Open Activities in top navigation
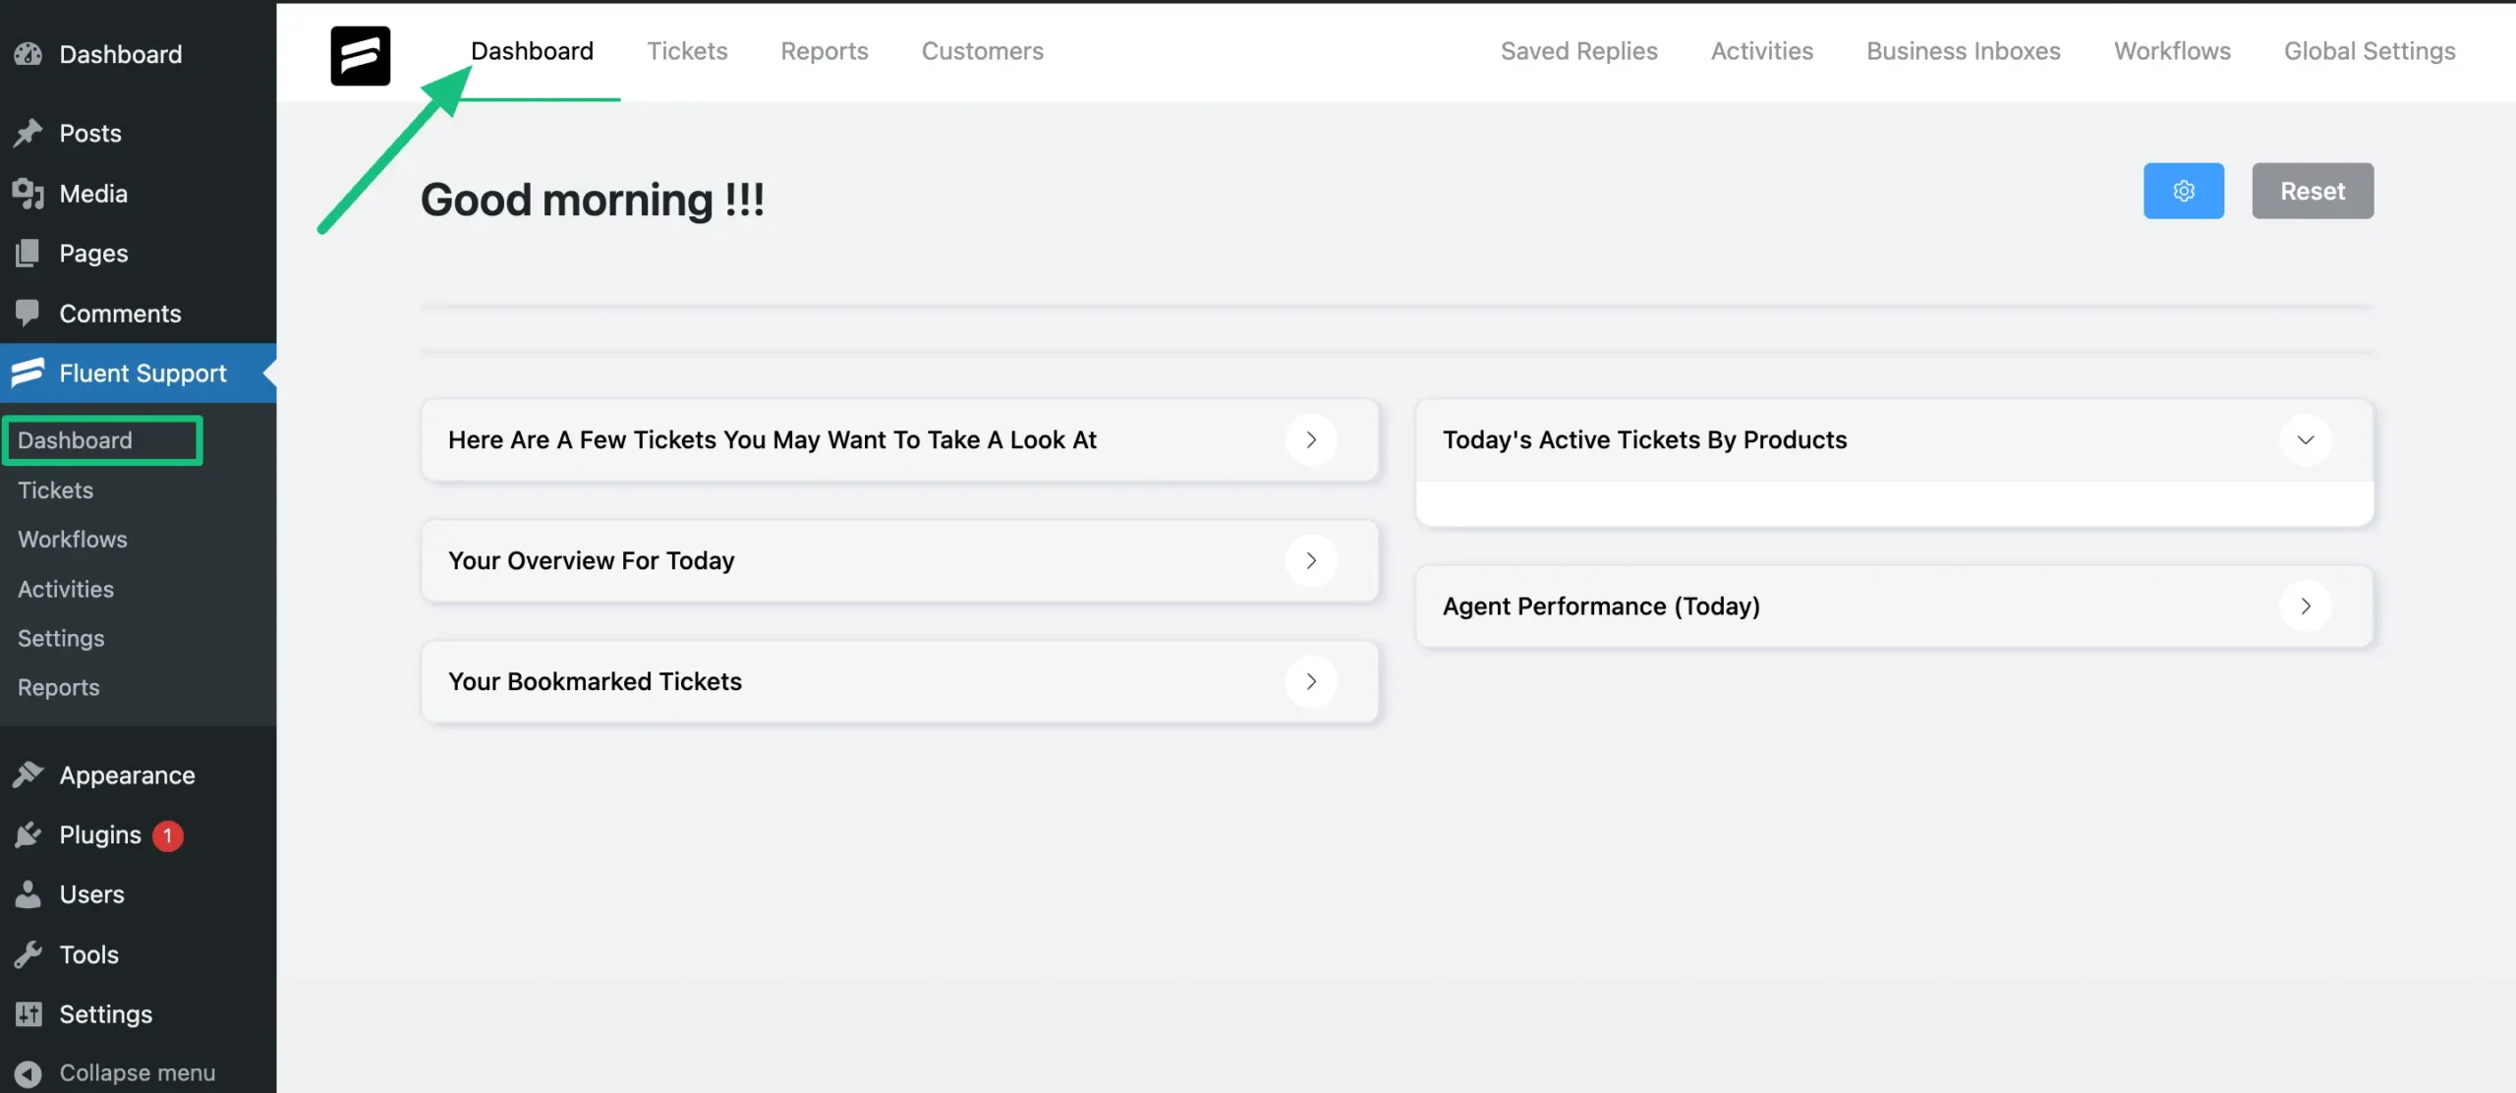The image size is (2516, 1093). [1761, 51]
